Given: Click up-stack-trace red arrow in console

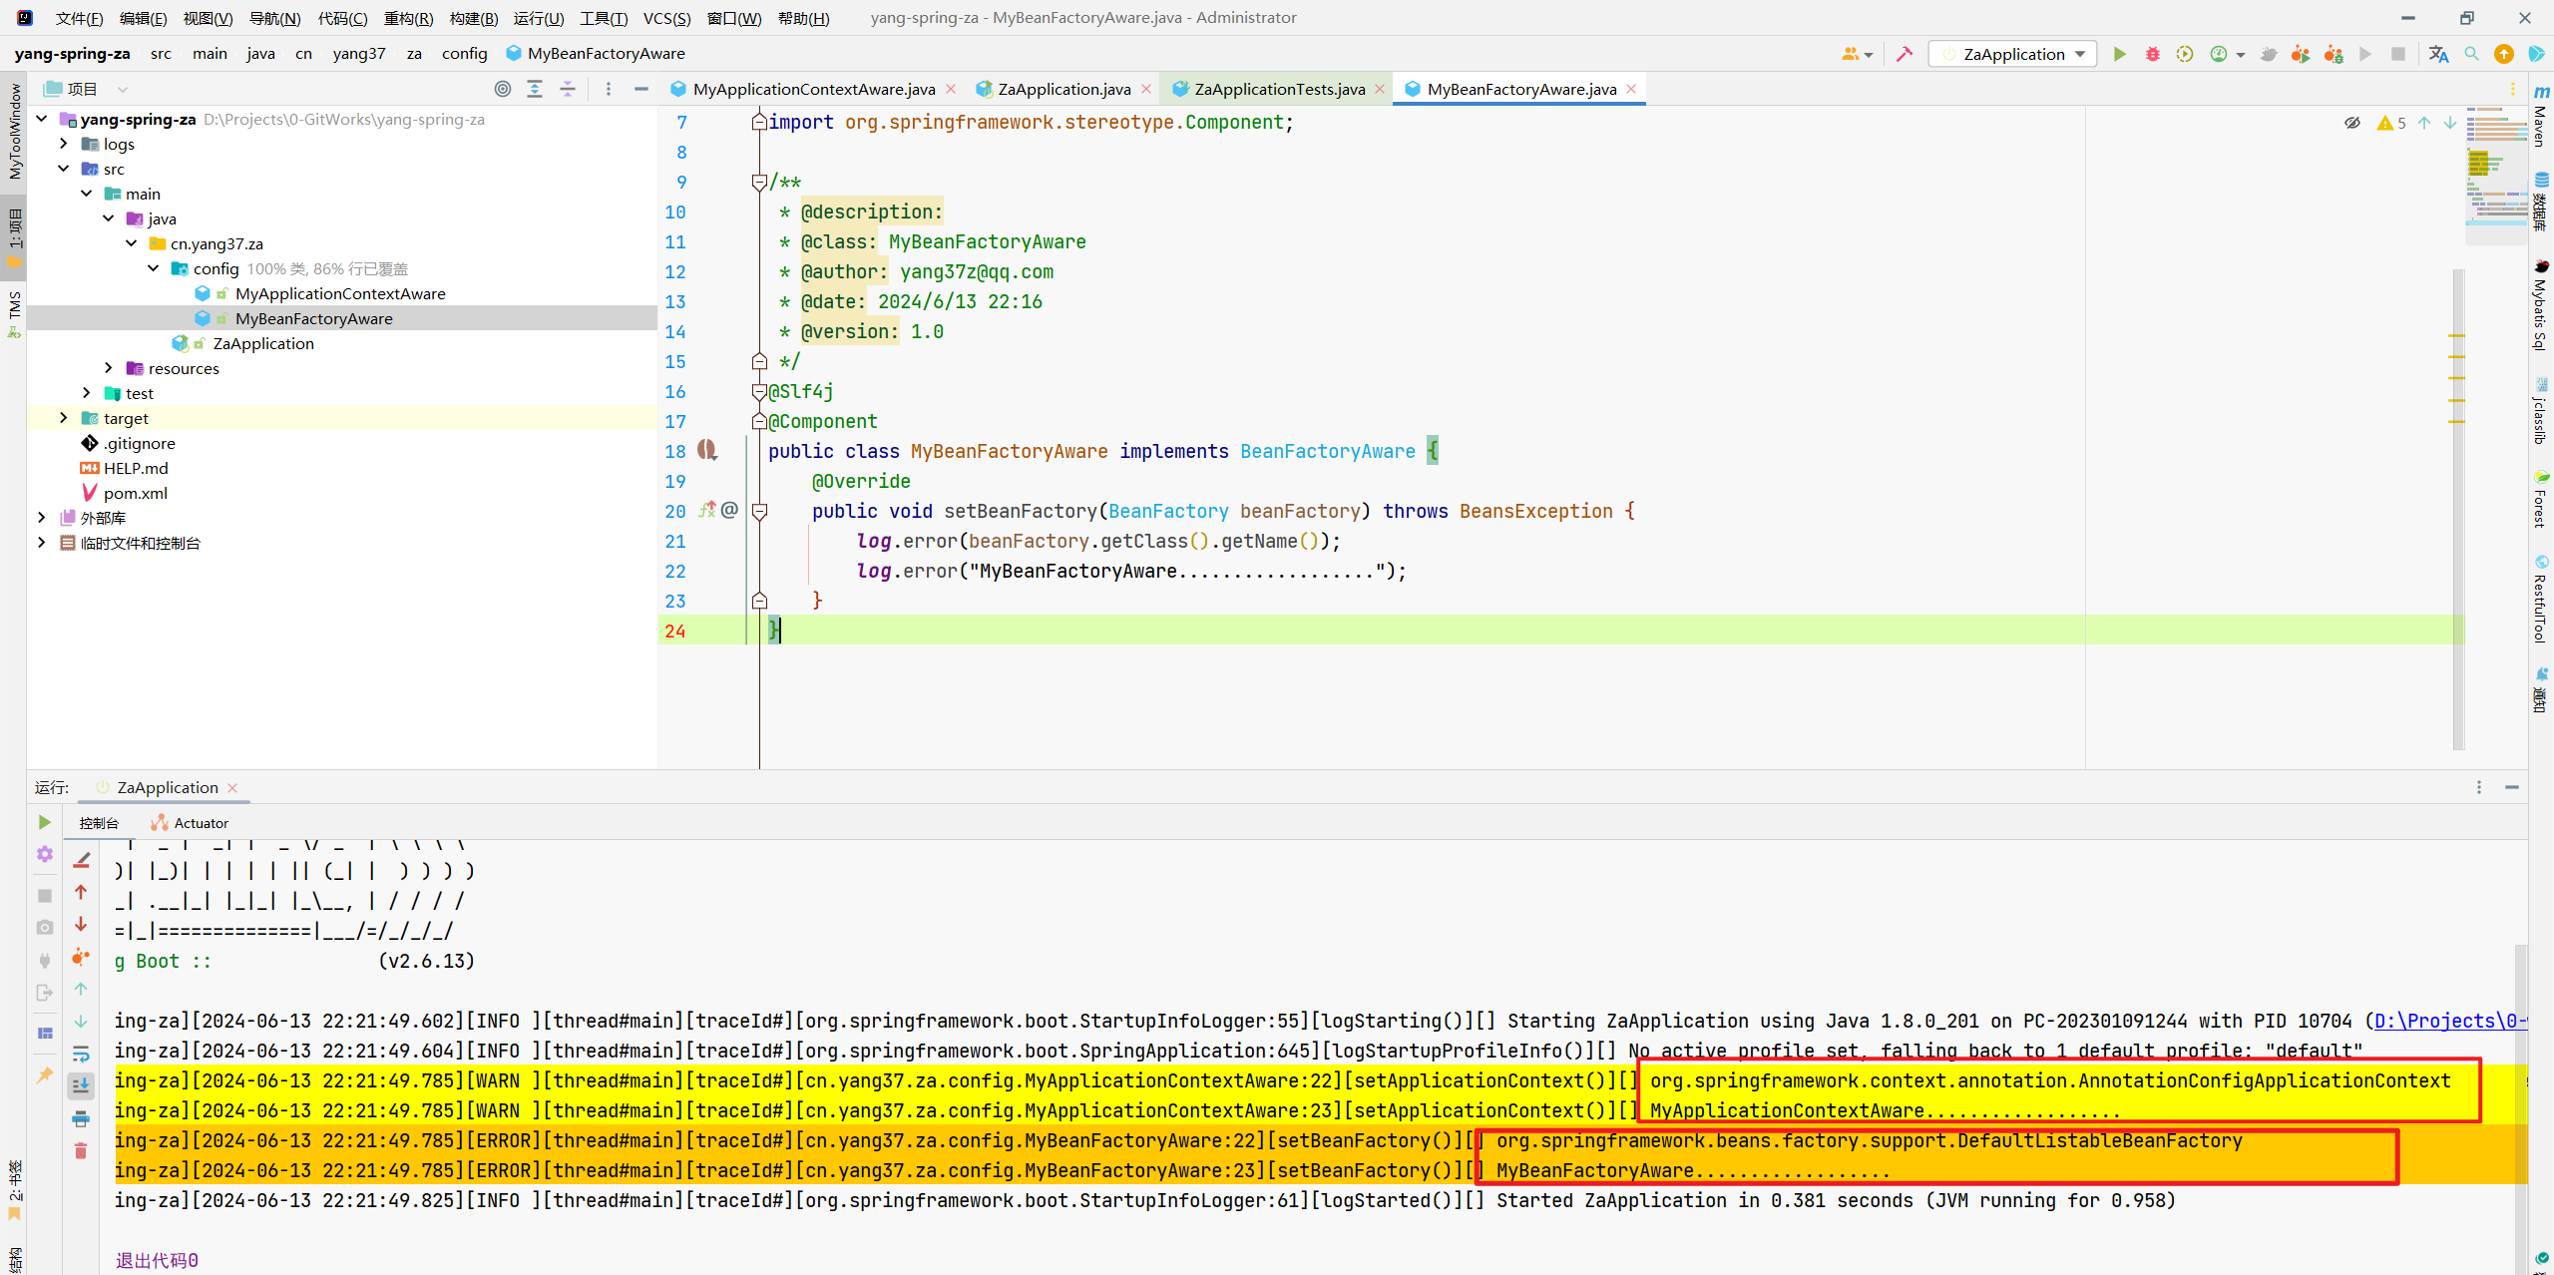Looking at the screenshot, I should [81, 892].
